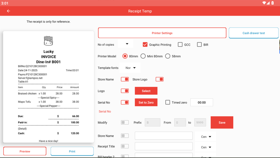The image size is (280, 158).
Task: Open Store Name alignment dropdown
Action: (206, 136)
